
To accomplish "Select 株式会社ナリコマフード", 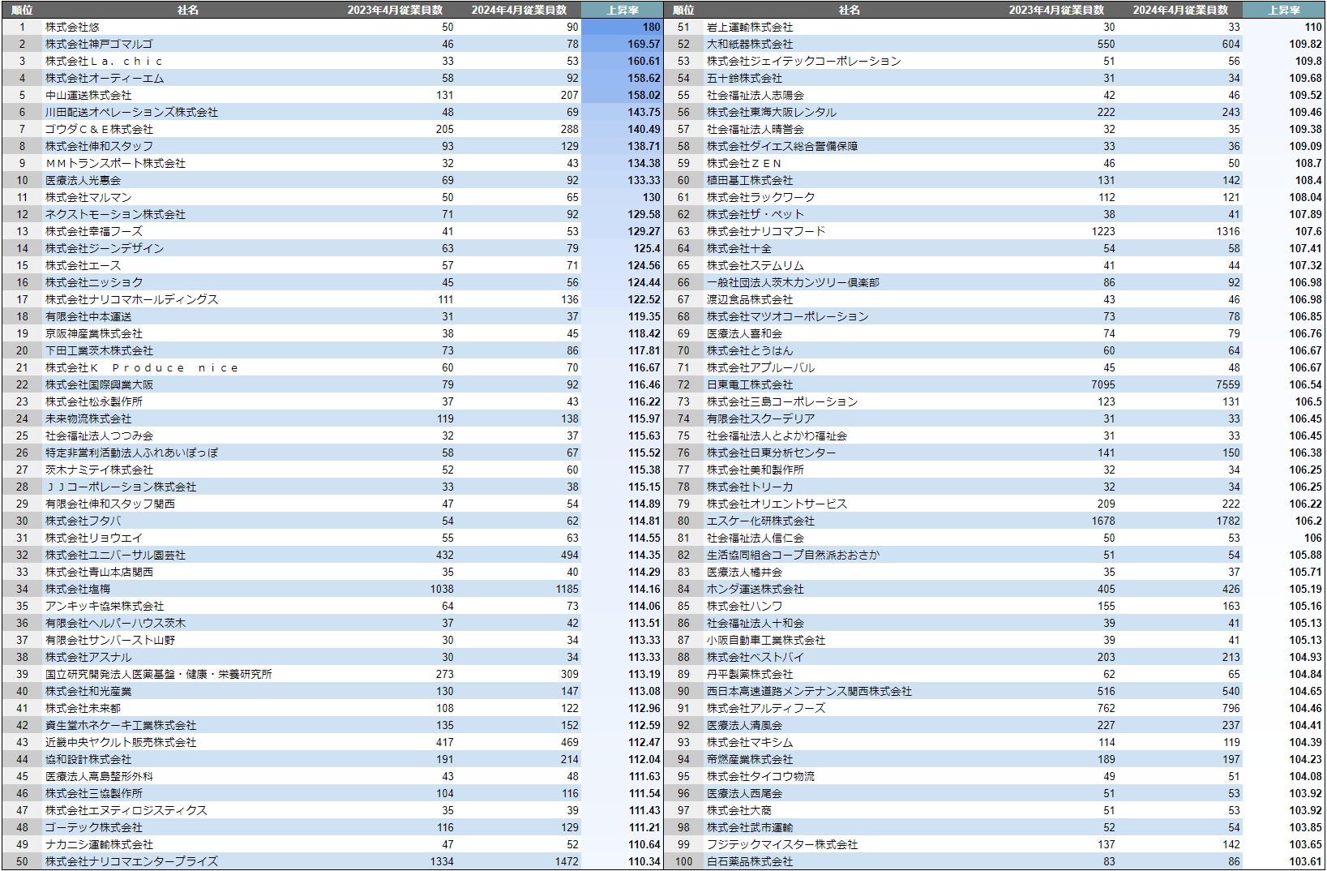I will [766, 231].
